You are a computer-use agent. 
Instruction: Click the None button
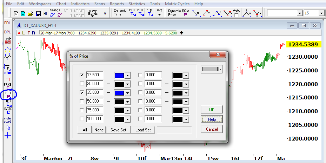click(x=99, y=130)
